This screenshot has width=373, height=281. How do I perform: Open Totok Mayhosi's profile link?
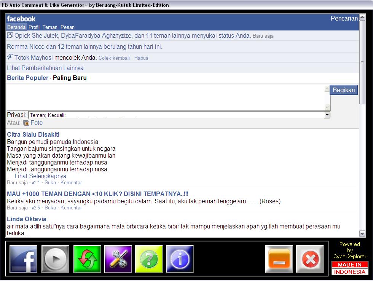[33, 57]
